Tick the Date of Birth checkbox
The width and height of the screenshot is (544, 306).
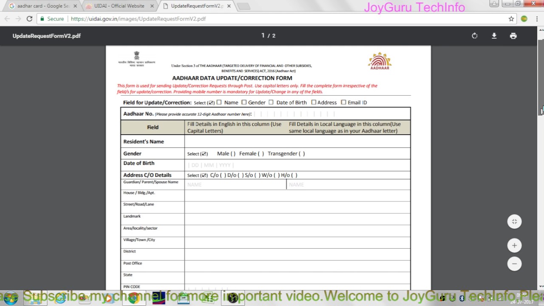271,102
